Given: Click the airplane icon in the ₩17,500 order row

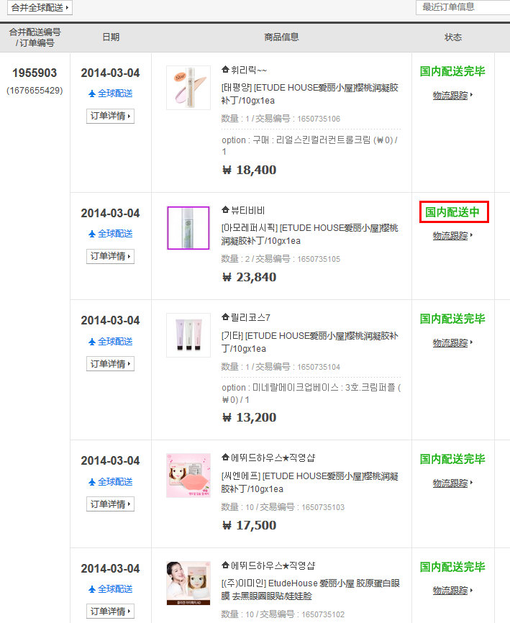Looking at the screenshot, I should tap(92, 481).
